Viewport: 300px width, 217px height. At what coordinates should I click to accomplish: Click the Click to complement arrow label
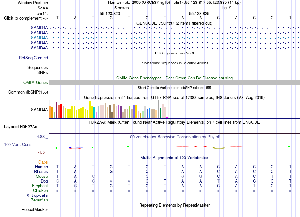26,18
